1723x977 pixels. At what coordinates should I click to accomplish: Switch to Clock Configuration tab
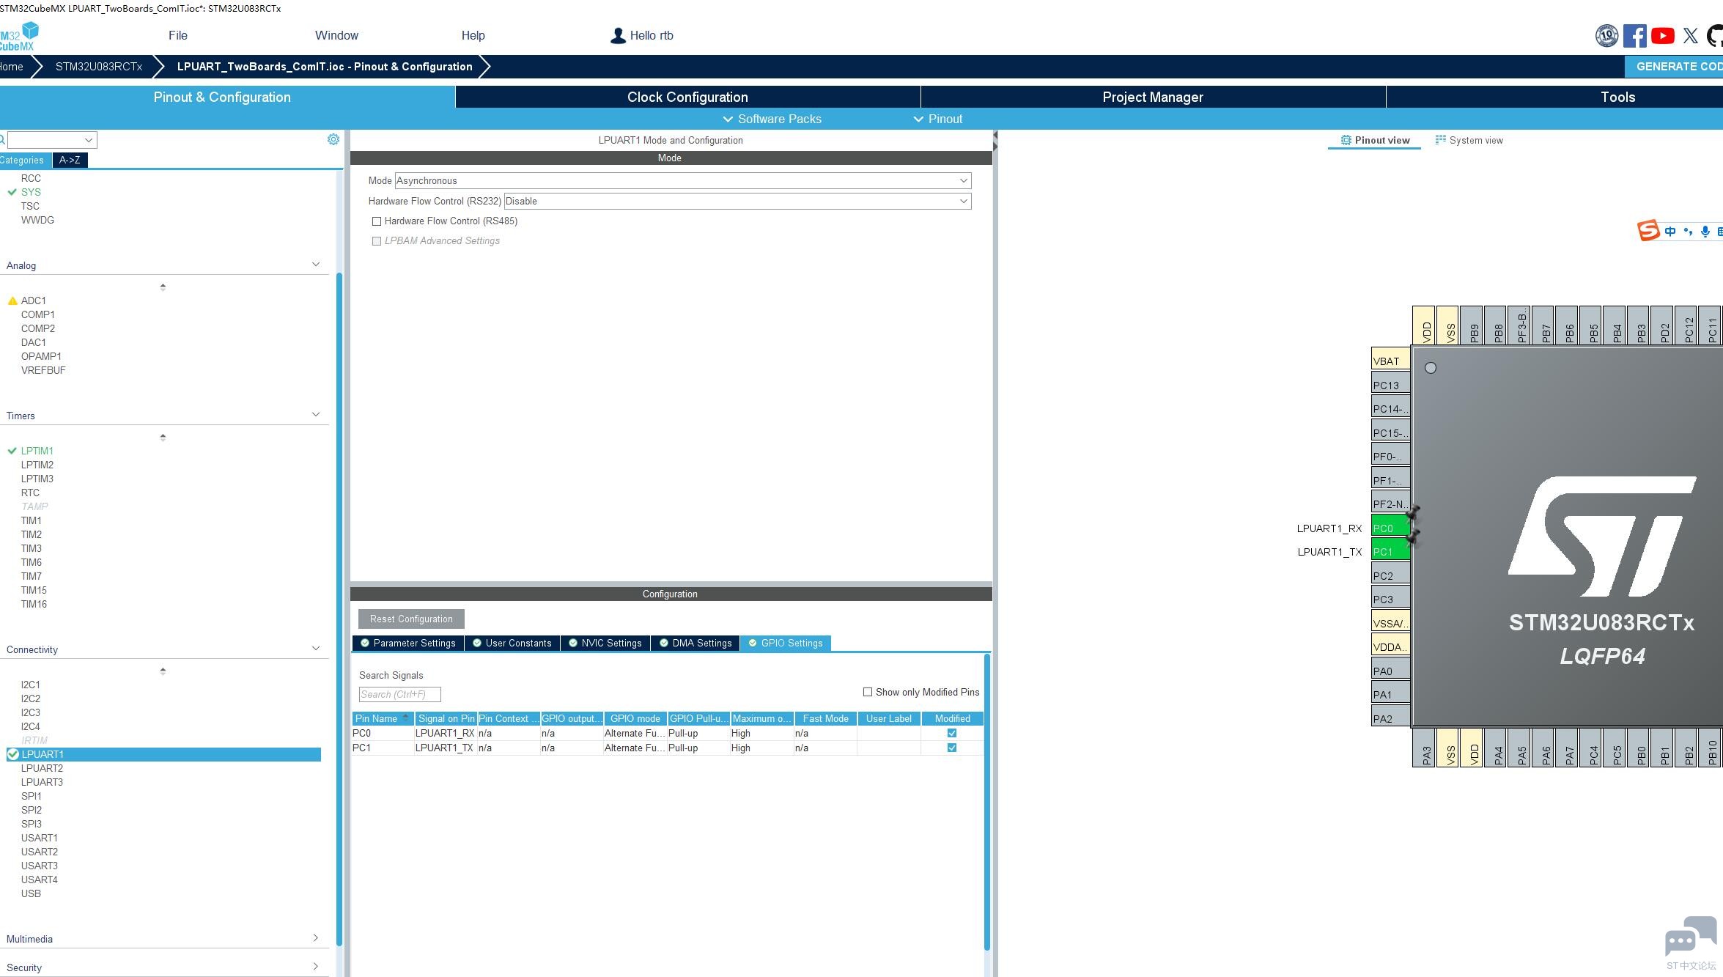(x=687, y=97)
